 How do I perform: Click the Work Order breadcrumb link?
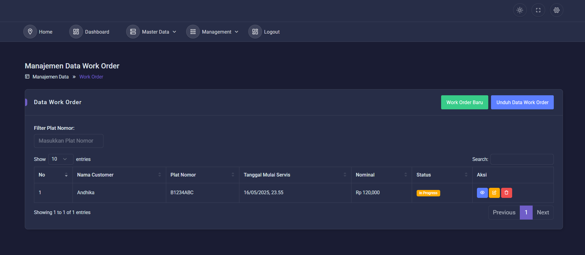point(91,77)
